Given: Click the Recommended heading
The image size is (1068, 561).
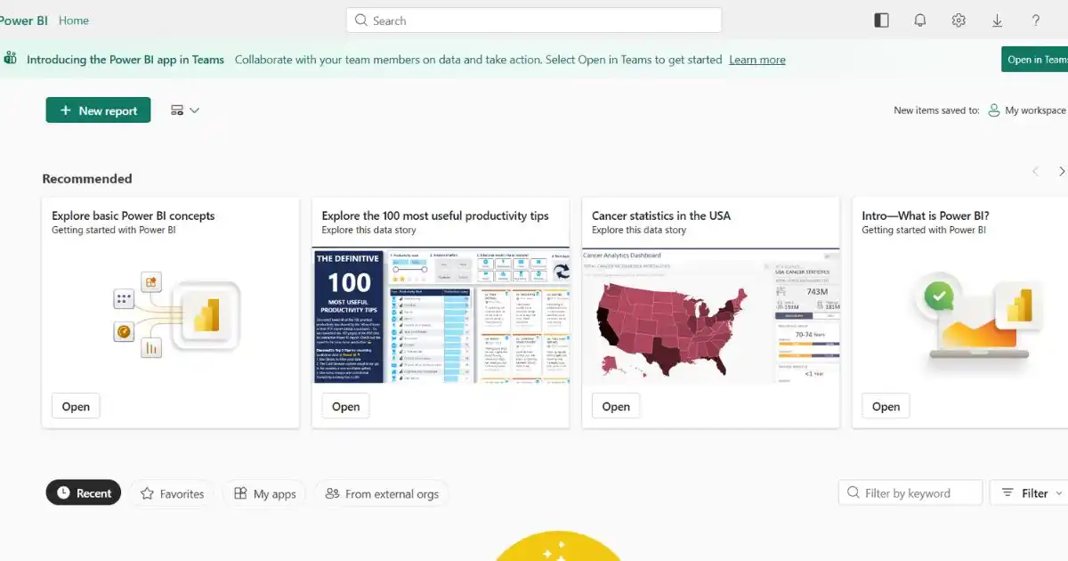Looking at the screenshot, I should (87, 178).
